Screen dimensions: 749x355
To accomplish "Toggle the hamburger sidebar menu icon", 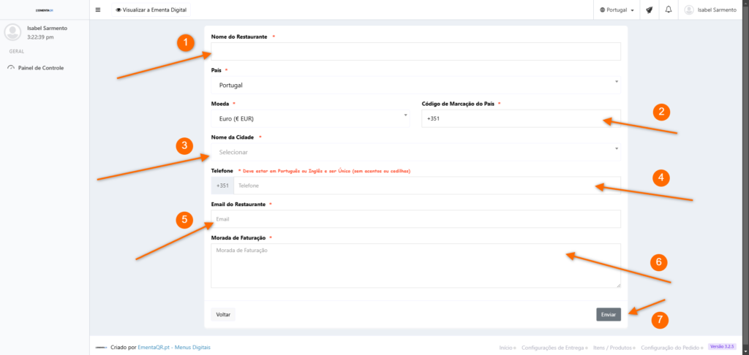I will [x=98, y=10].
